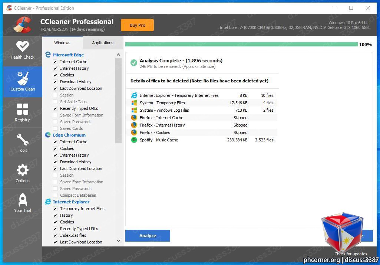Uncheck Microsoft Edge Internet History
380x265 pixels.
point(55,68)
